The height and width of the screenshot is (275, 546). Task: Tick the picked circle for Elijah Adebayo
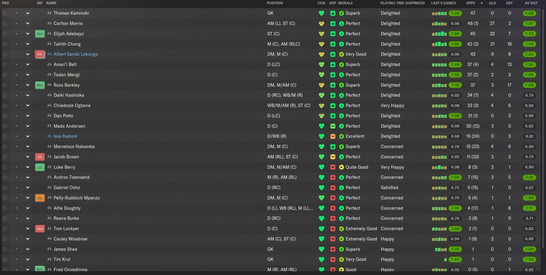coord(5,34)
